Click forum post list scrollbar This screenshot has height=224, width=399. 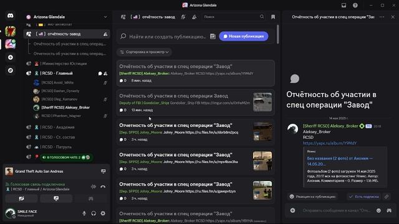[x=277, y=34]
